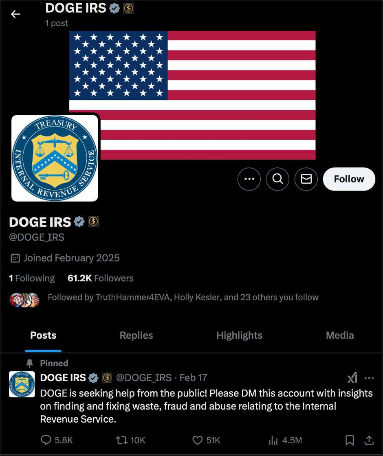
Task: Switch to the Media tab
Action: click(x=340, y=335)
